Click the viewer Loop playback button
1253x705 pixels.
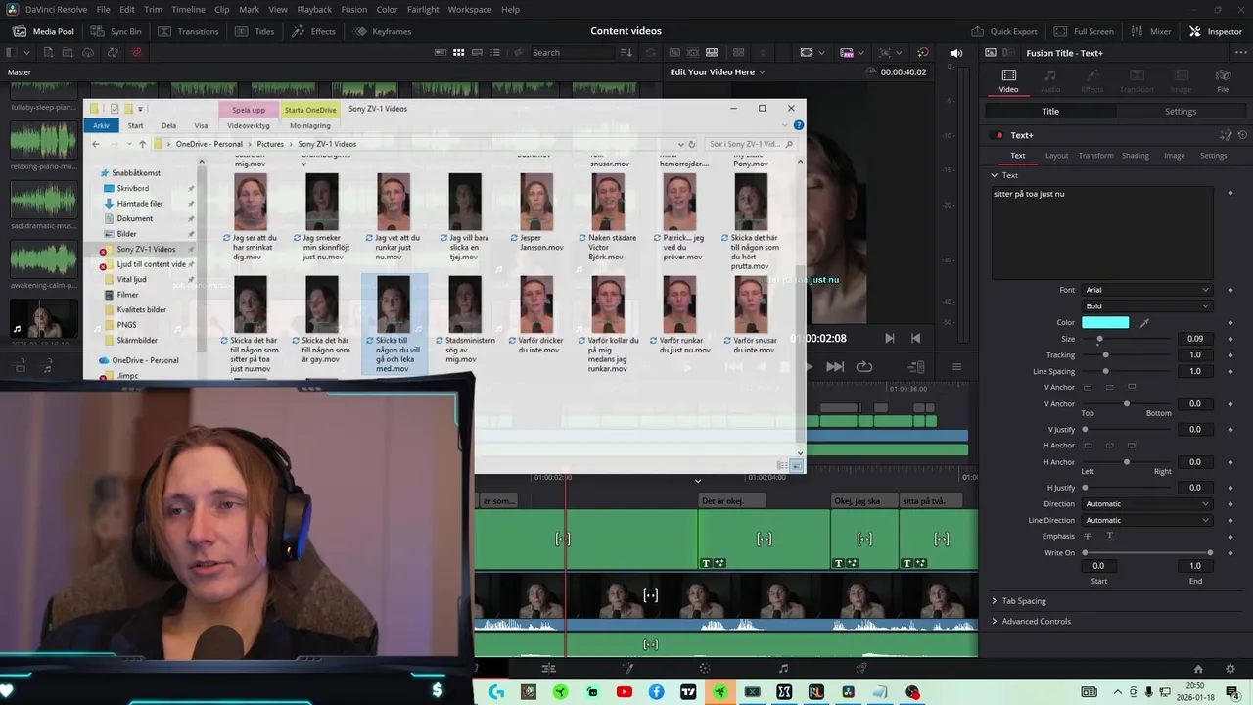864,367
